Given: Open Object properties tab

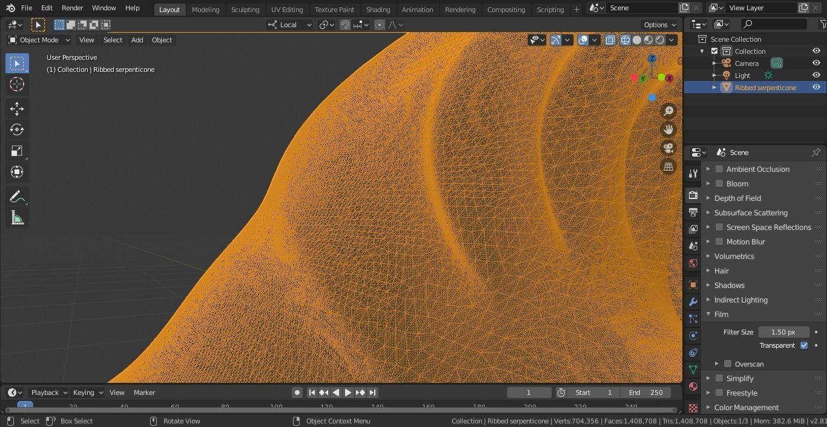Looking at the screenshot, I should [693, 284].
